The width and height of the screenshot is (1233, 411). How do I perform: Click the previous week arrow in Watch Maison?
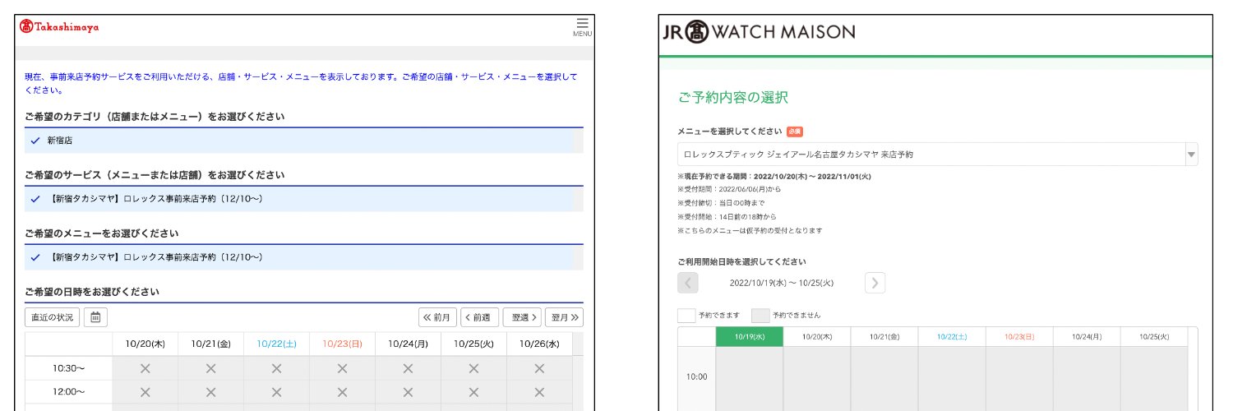pyautogui.click(x=688, y=283)
